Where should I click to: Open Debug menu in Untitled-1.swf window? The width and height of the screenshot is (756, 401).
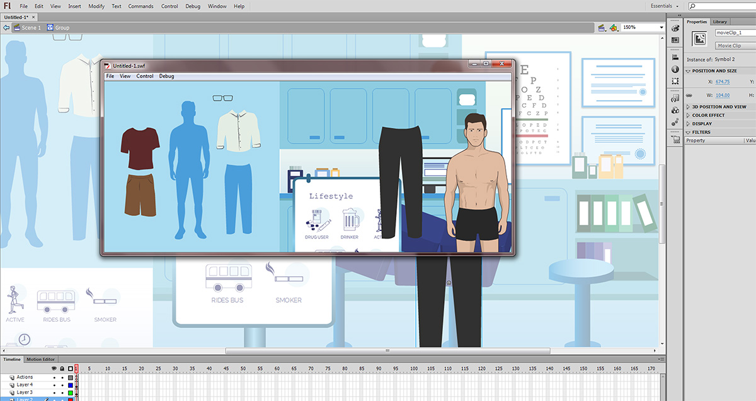[166, 76]
